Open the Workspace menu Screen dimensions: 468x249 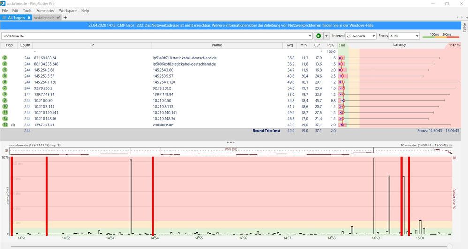coord(68,10)
